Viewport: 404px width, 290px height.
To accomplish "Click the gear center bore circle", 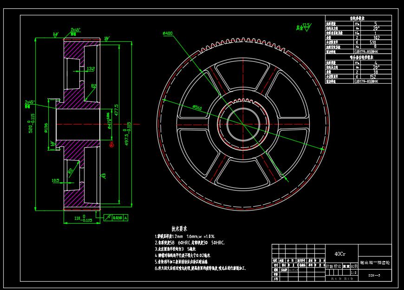I will 243,125.
